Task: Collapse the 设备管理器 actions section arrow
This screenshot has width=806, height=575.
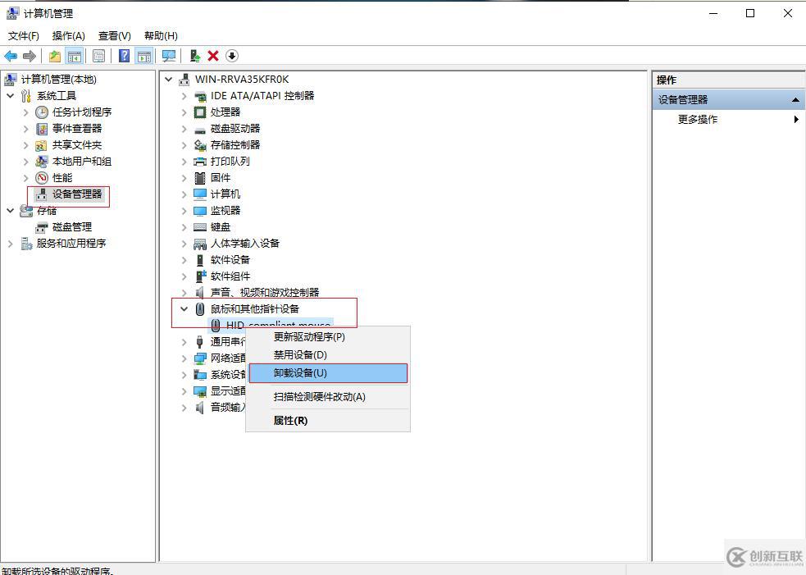Action: click(x=795, y=100)
